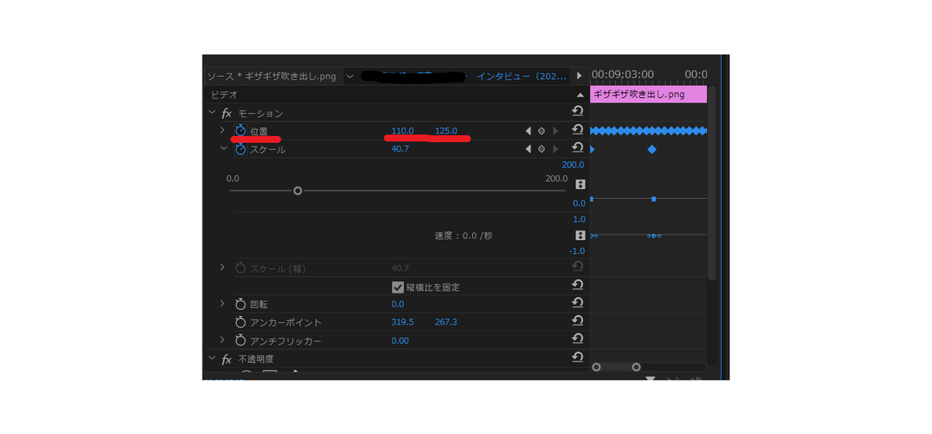Go to previous 位置 keyframe
The height and width of the screenshot is (434, 932).
coord(528,130)
